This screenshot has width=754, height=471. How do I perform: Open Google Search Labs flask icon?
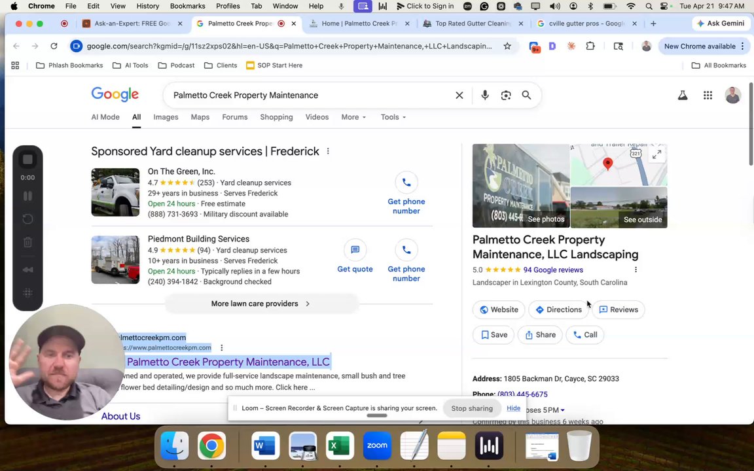point(683,95)
